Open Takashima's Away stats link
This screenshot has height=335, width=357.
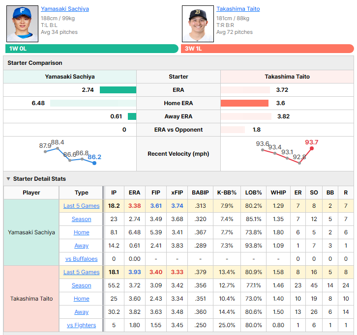(x=82, y=312)
